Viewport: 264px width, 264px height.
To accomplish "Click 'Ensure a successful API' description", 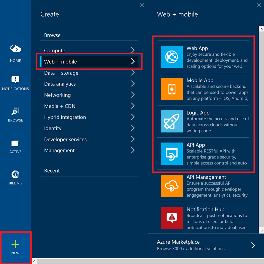I will coord(209,183).
